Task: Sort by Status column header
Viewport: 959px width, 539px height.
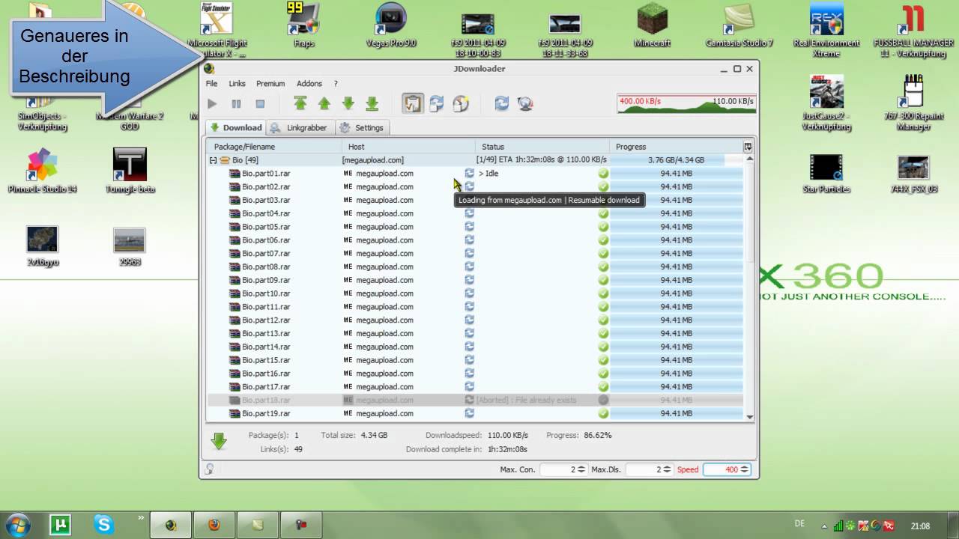Action: pos(542,147)
